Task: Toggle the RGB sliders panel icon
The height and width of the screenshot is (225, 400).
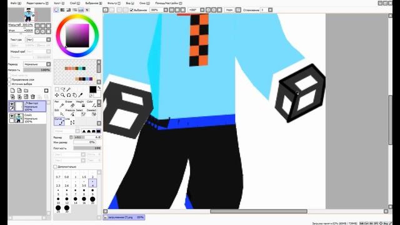Action: 62,10
